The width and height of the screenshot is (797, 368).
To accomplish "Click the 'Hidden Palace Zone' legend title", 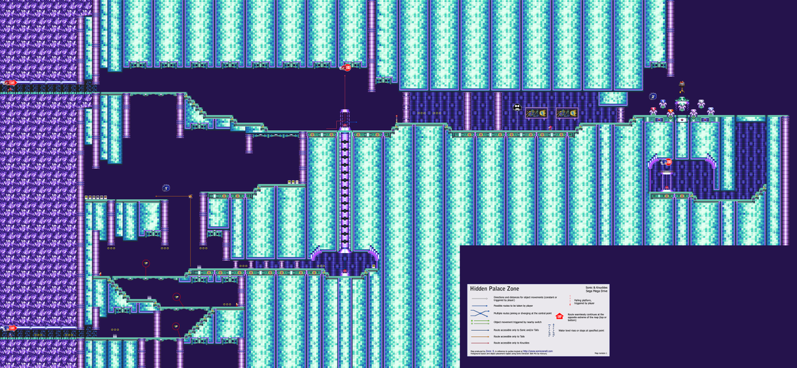I will [495, 289].
